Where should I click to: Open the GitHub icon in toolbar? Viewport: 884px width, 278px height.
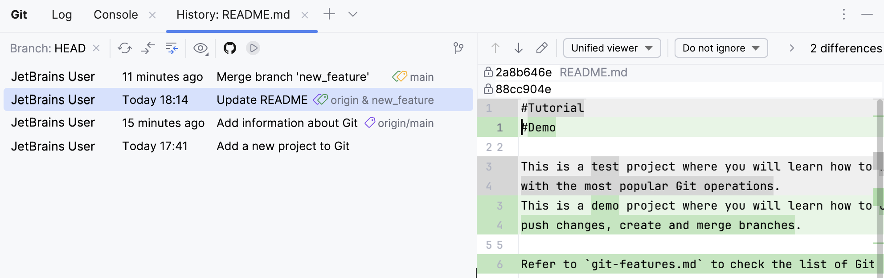click(x=230, y=48)
